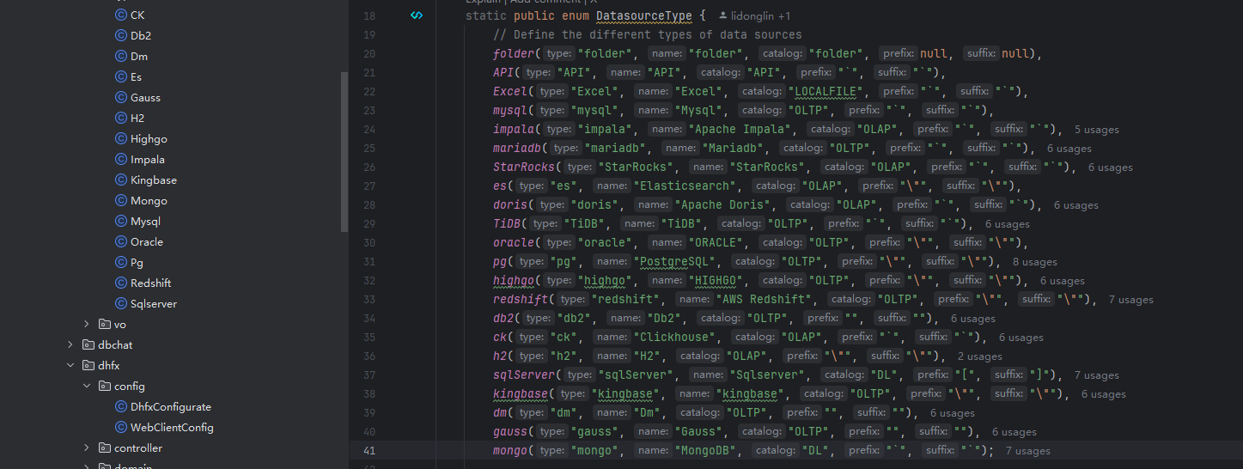Click the project tree vertical scrollbar
This screenshot has height=469, width=1243.
[344, 152]
